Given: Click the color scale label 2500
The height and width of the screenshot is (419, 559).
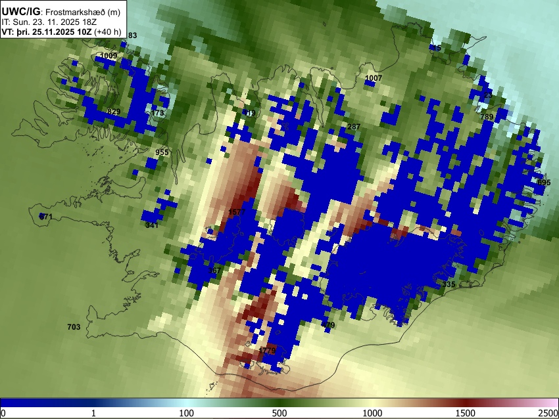Looking at the screenshot, I should click(x=549, y=413).
